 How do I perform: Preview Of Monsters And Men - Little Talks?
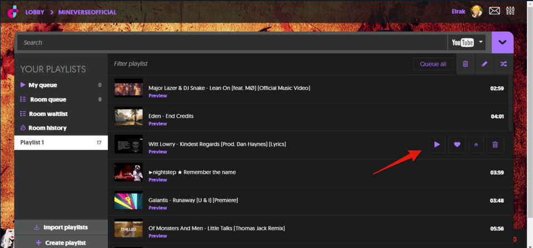coord(158,236)
